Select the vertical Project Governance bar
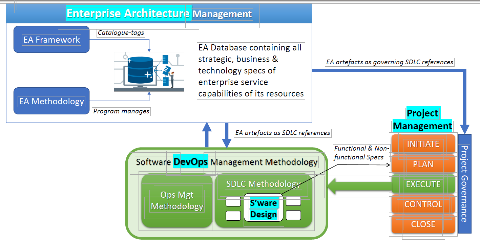Viewport: 480px width, 242px height. 464,184
